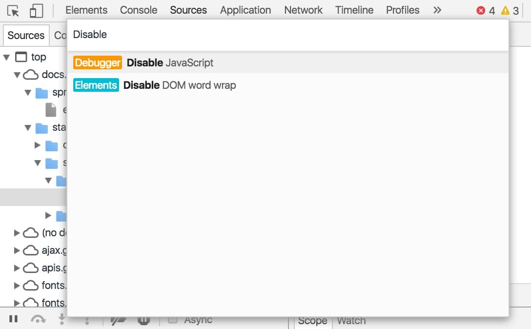Switch to the Watch tab
531x329 pixels.
(351, 321)
